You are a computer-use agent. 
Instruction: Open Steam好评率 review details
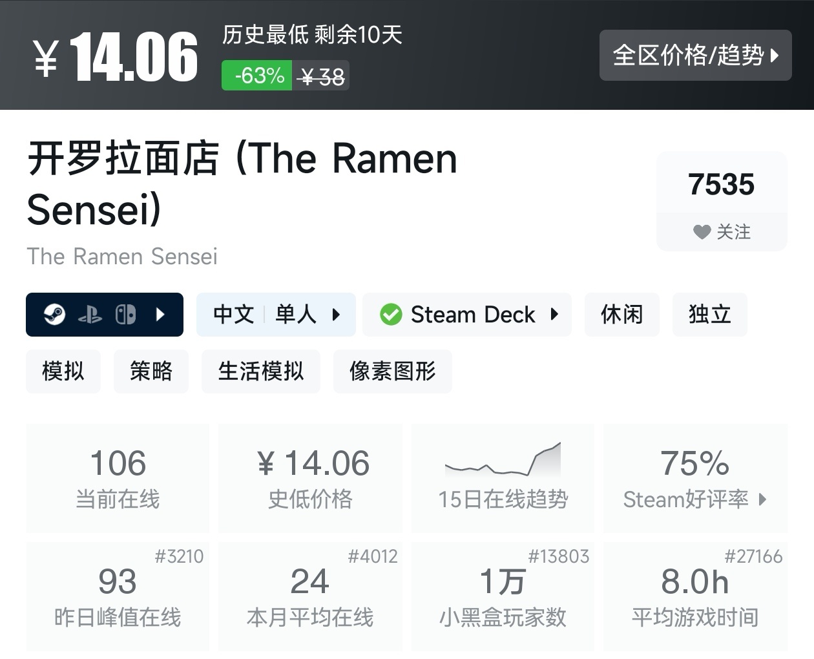coord(695,478)
